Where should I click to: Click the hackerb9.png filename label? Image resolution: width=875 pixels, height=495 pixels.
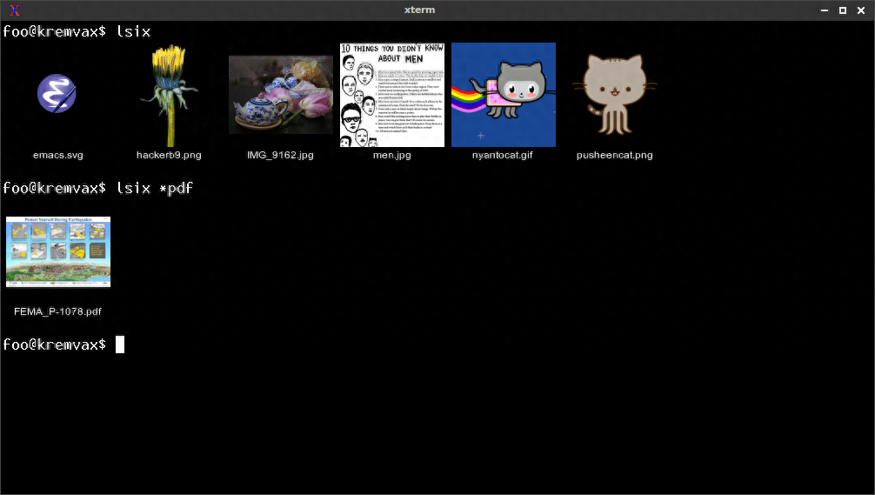coord(169,155)
